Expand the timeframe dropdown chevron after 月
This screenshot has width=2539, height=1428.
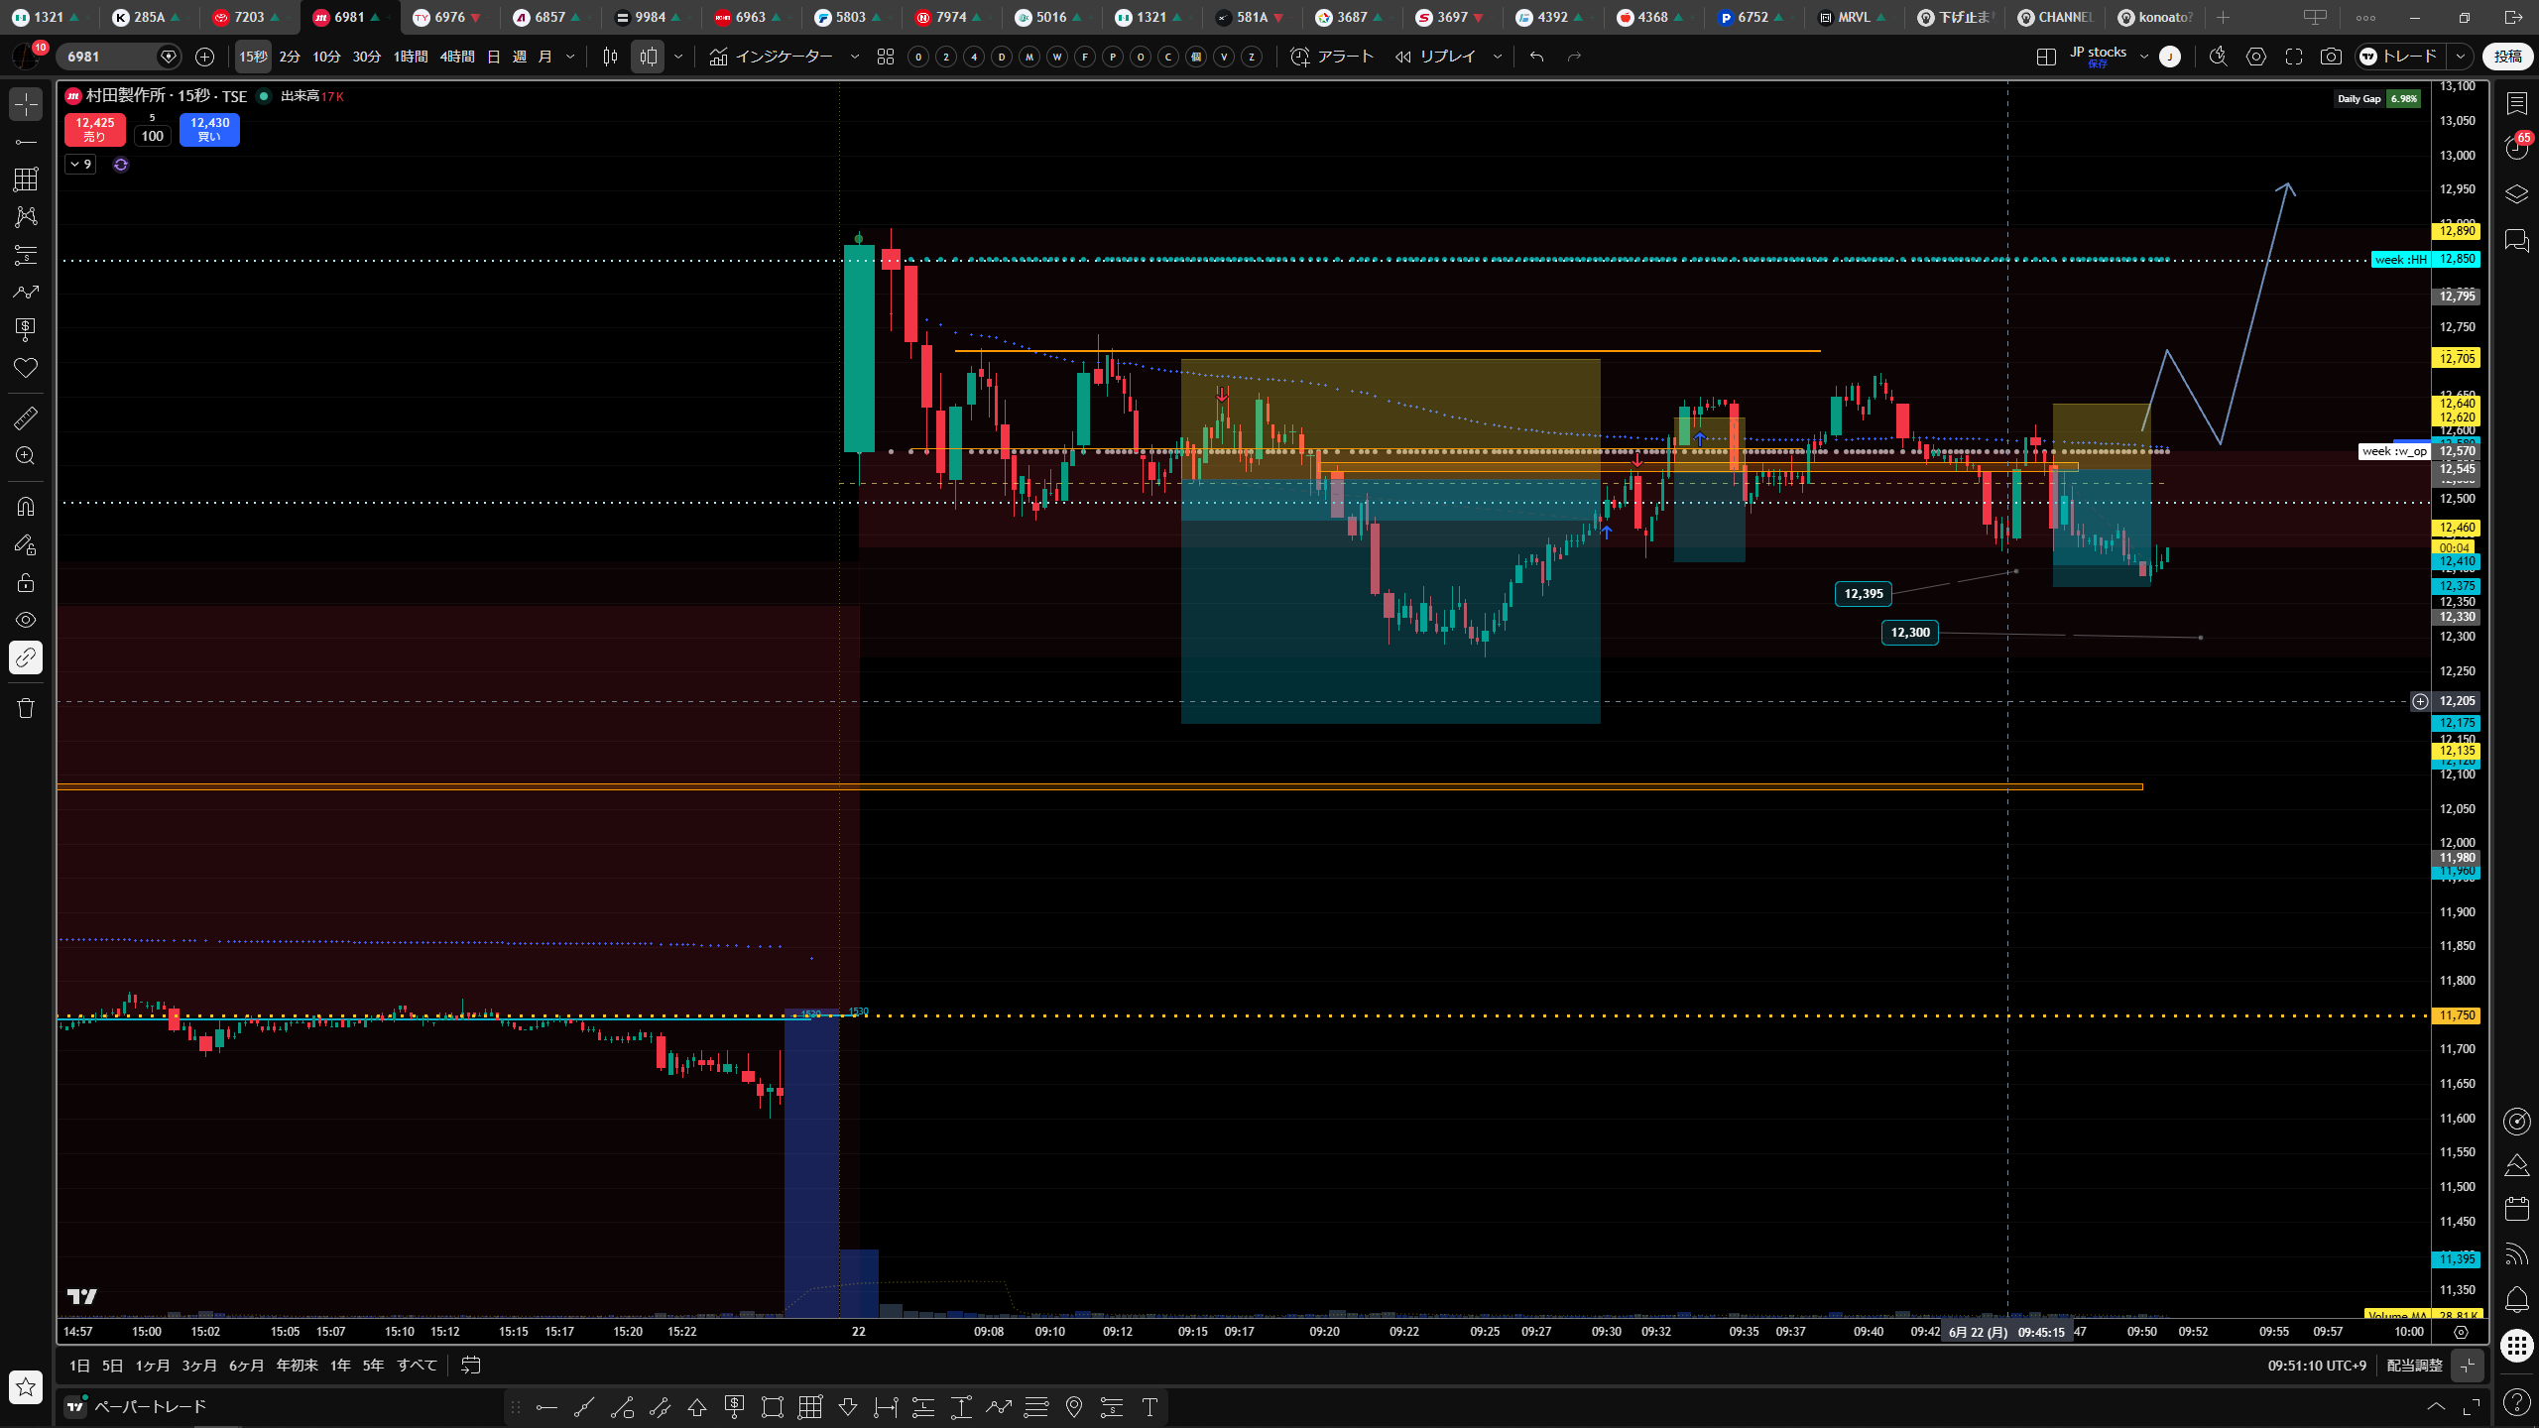(x=570, y=57)
